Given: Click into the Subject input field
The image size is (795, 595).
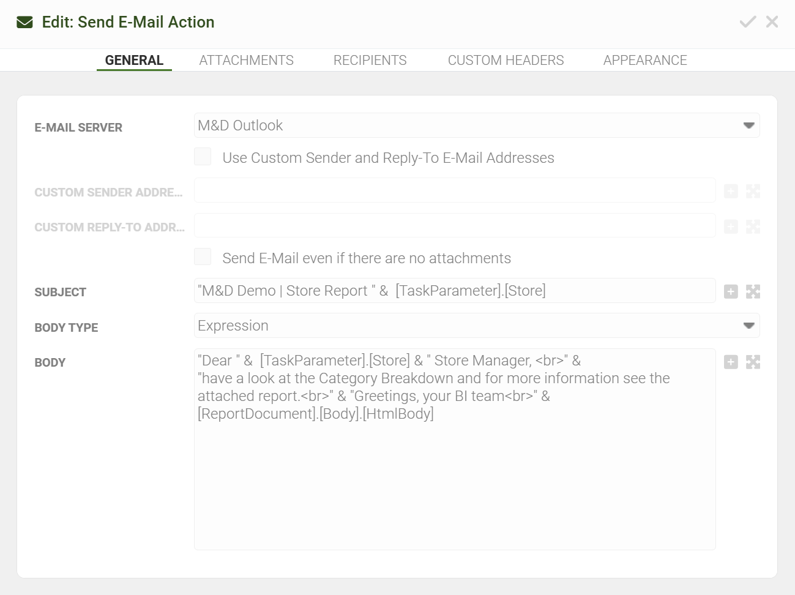Looking at the screenshot, I should 454,291.
